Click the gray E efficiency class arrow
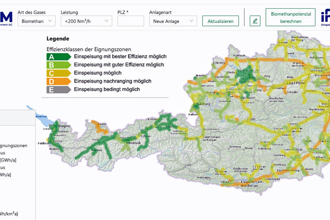Screen dimensions: 330x220 point(59,90)
